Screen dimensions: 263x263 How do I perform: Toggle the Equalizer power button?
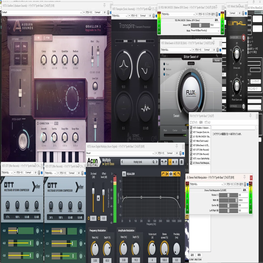click(x=124, y=174)
